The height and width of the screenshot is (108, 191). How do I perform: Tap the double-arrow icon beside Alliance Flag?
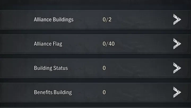coord(177,44)
